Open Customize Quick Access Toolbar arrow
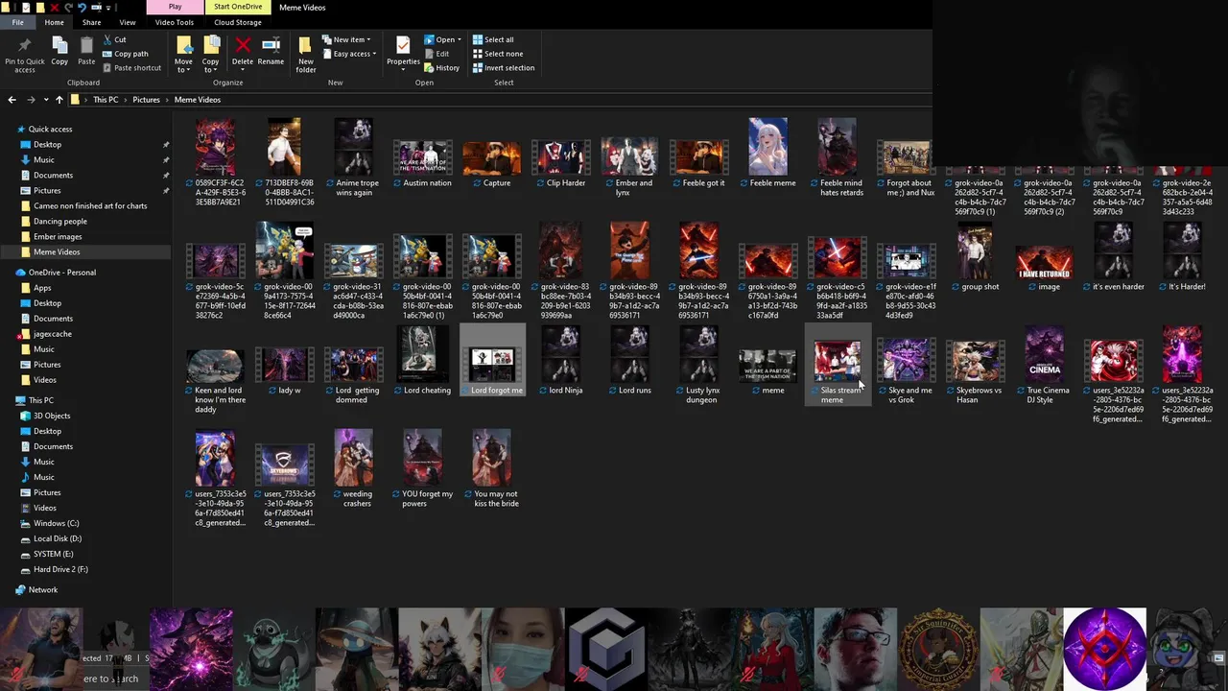The width and height of the screenshot is (1228, 691). [110, 8]
